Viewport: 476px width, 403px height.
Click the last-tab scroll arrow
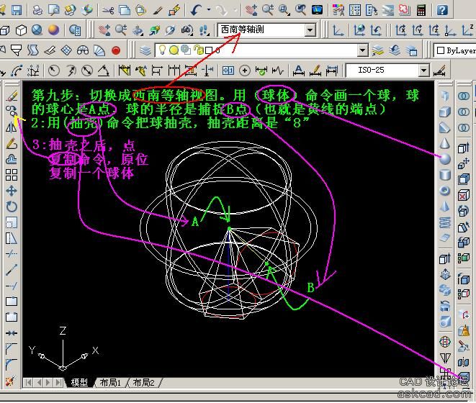(x=60, y=382)
